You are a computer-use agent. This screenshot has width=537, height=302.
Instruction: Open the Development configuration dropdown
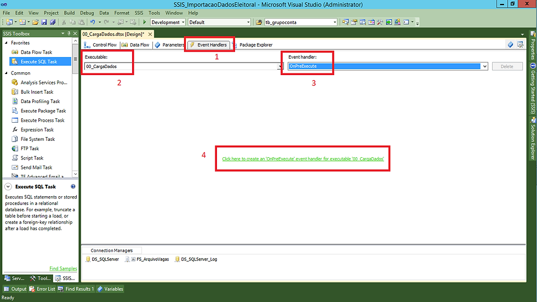tap(183, 22)
